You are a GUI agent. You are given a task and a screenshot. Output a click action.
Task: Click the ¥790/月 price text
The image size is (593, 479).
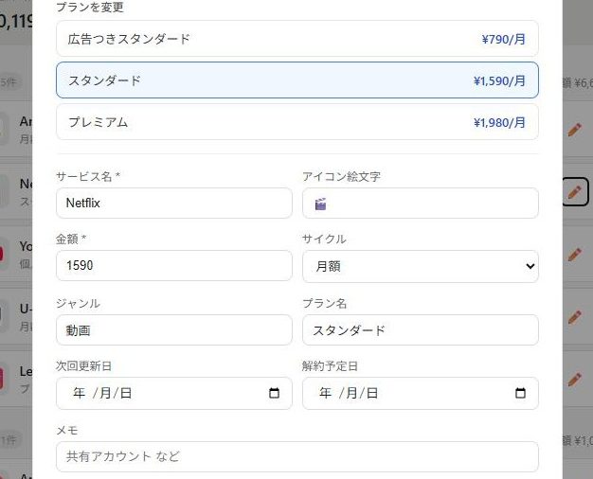(x=503, y=40)
